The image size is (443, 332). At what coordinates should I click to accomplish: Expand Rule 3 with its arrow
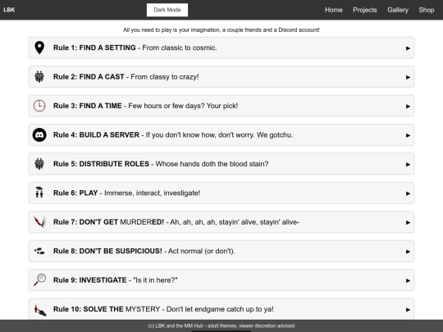tap(408, 107)
